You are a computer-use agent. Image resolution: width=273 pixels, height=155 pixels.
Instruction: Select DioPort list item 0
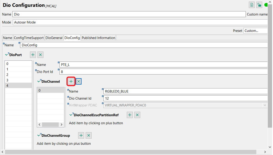18,64
